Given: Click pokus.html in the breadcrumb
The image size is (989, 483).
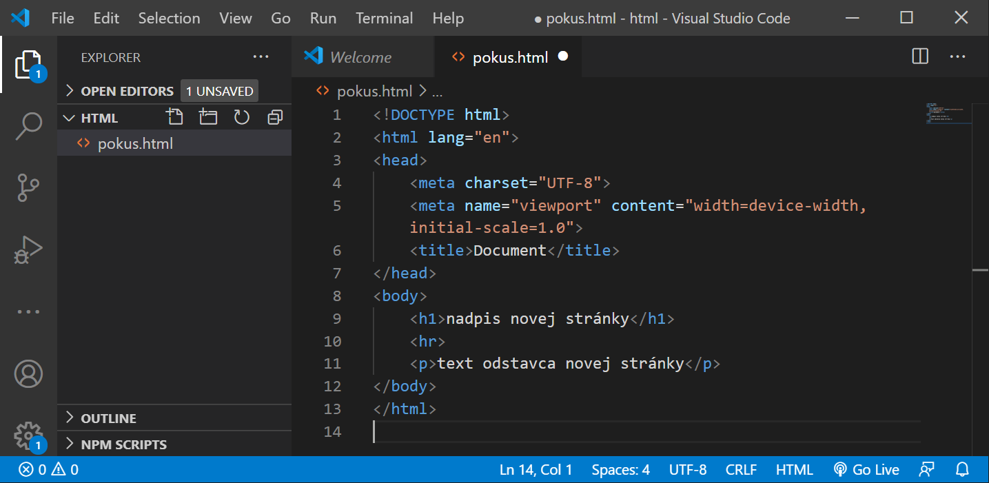Looking at the screenshot, I should pos(374,91).
